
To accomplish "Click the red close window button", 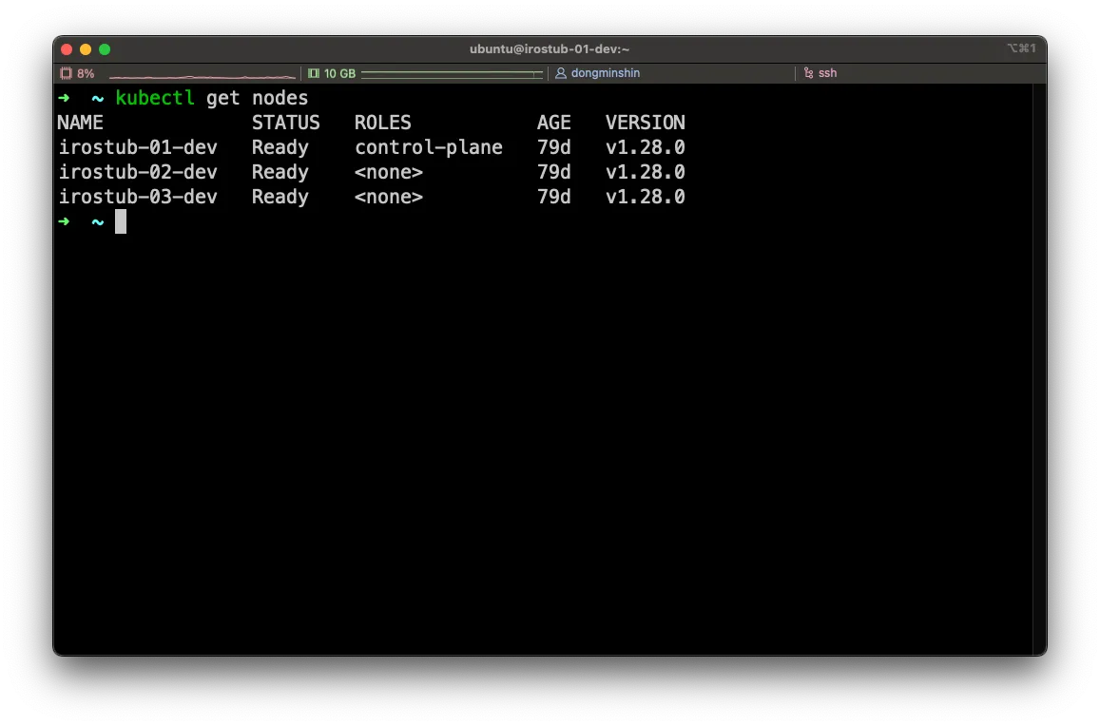I will click(67, 49).
